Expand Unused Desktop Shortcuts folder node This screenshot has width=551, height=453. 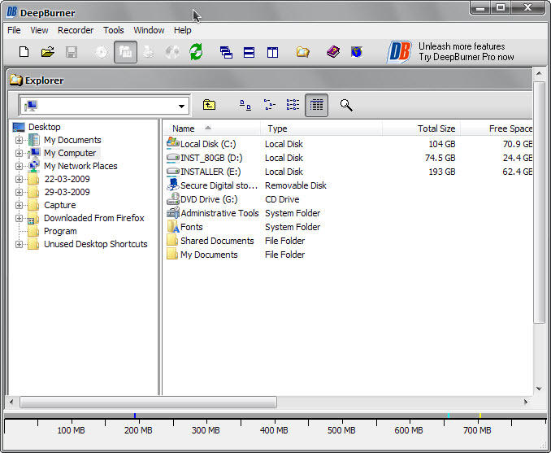[19, 245]
